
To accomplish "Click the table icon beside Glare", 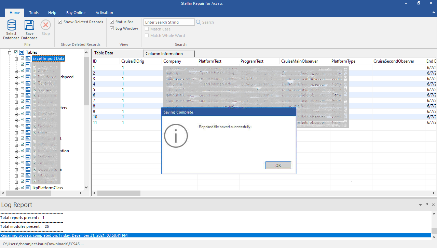I will [x=28, y=132].
